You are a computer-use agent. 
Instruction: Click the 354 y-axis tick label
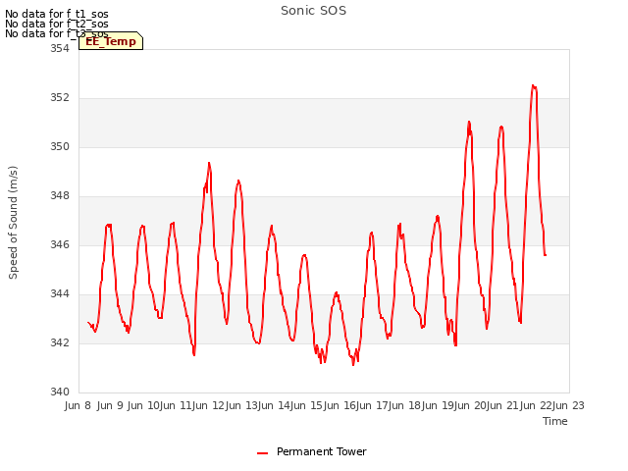[x=60, y=48]
